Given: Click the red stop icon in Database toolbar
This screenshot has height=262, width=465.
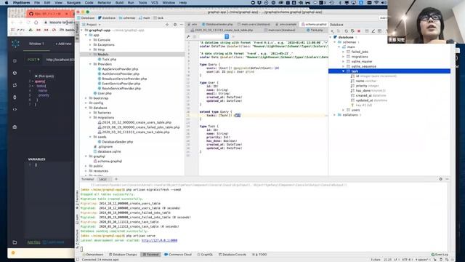Looking at the screenshot, I should coord(359,31).
